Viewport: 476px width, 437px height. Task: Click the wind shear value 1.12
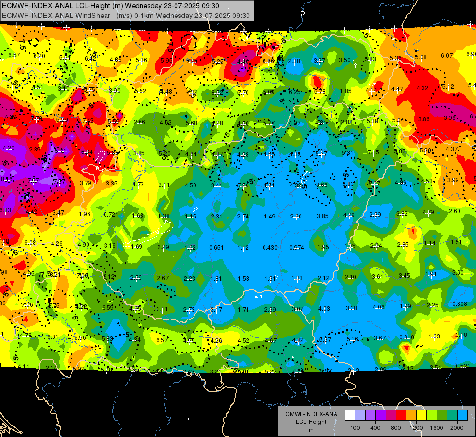pos(243,248)
